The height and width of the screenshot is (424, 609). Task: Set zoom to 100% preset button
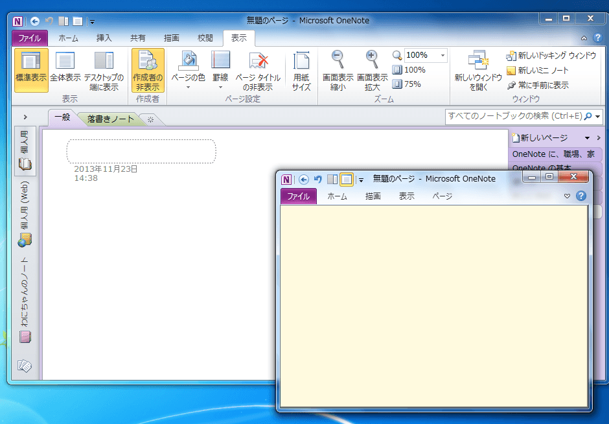coord(409,70)
